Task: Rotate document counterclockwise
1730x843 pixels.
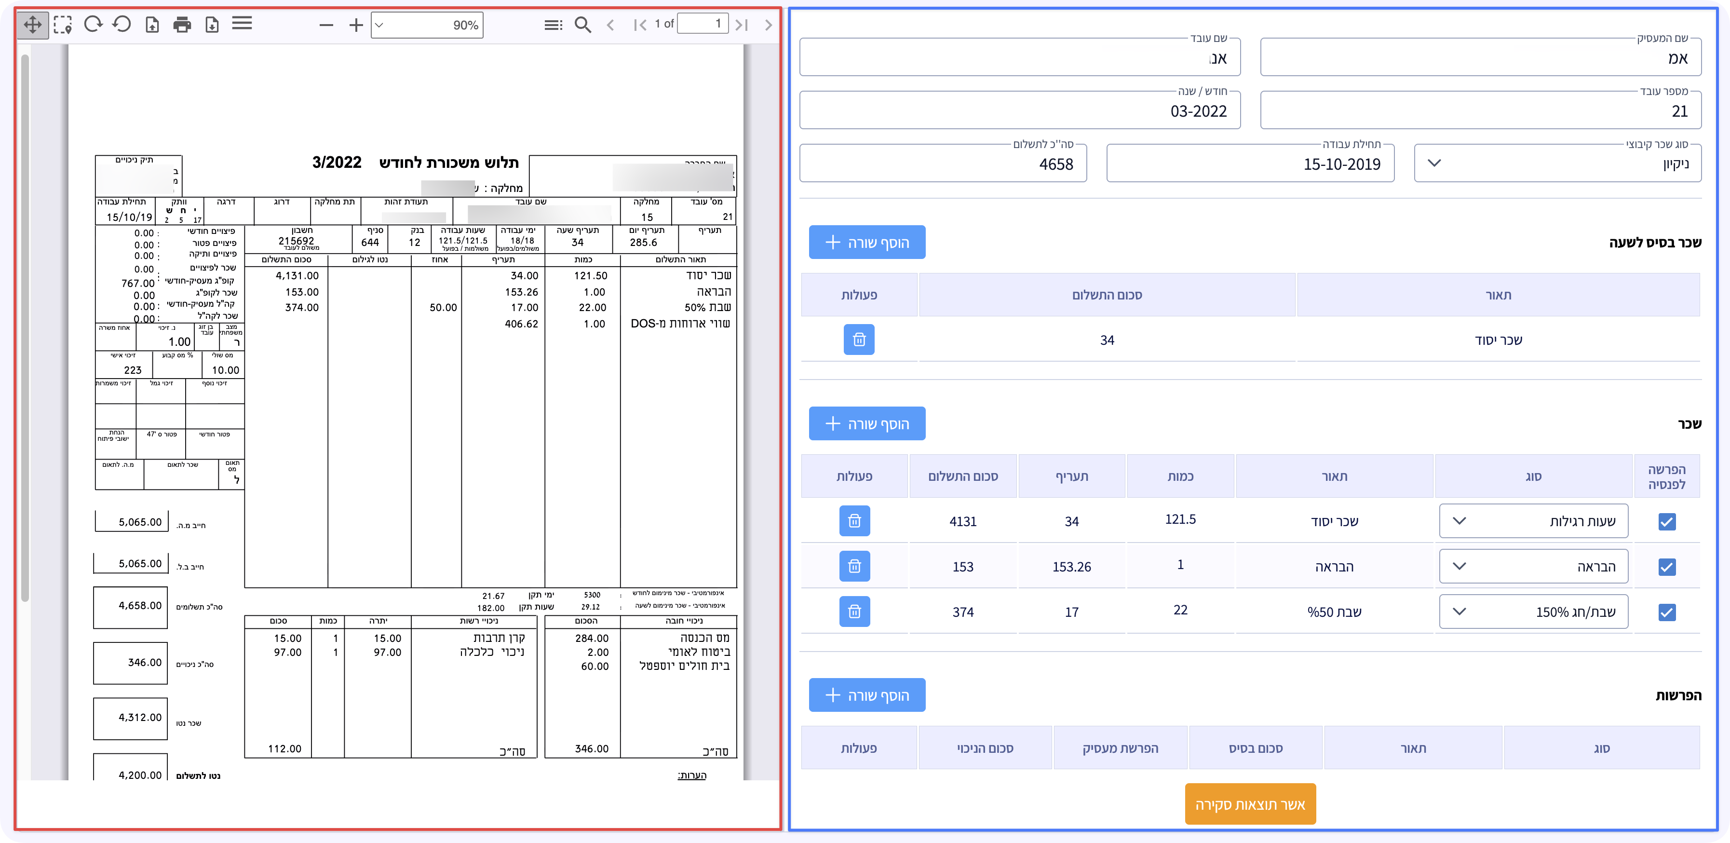Action: click(x=122, y=25)
